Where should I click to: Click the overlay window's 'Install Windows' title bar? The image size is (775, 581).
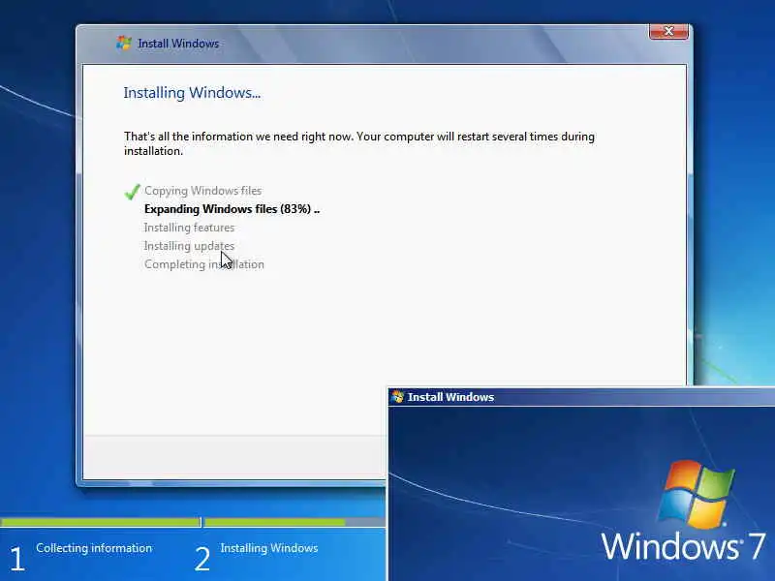click(x=581, y=397)
